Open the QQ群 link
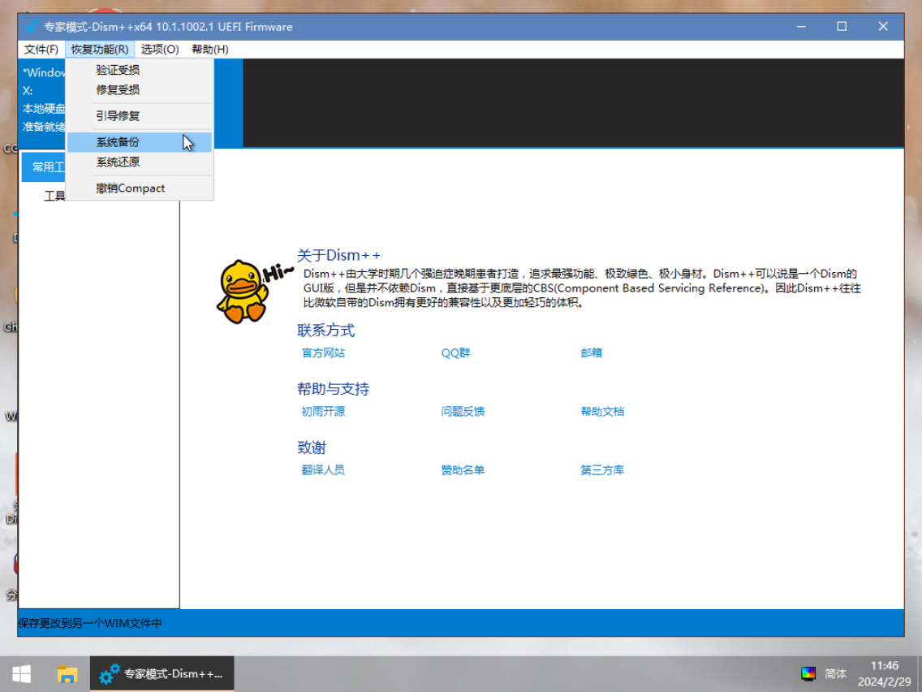Screen dimensions: 922x692 455,353
